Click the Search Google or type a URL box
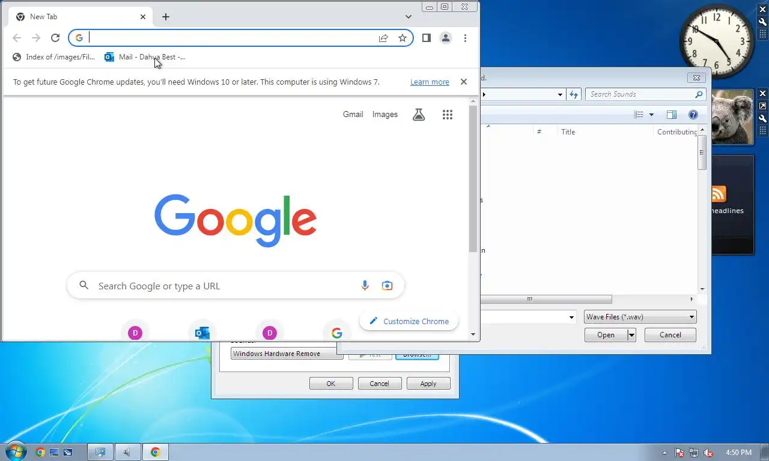This screenshot has width=769, height=461. pyautogui.click(x=236, y=286)
